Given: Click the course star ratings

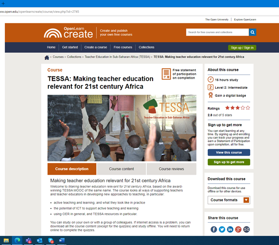Looking at the screenshot, I should [x=238, y=108].
